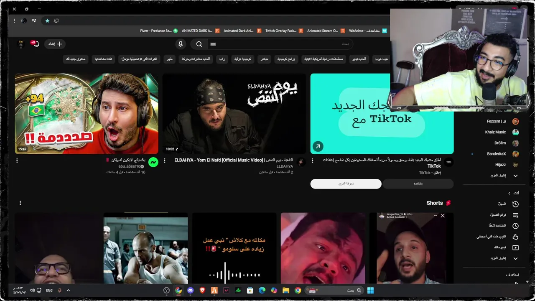
Task: Select the محتوى جديد لك filter chip
Action: click(75, 59)
